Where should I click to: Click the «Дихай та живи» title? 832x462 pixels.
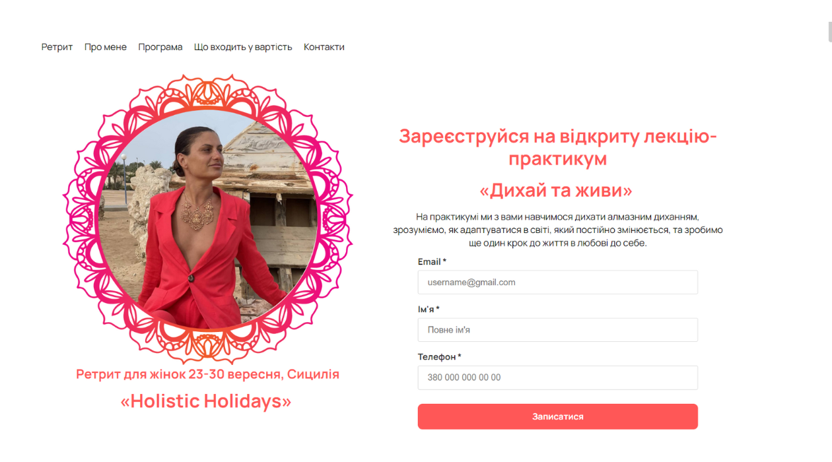coord(556,191)
